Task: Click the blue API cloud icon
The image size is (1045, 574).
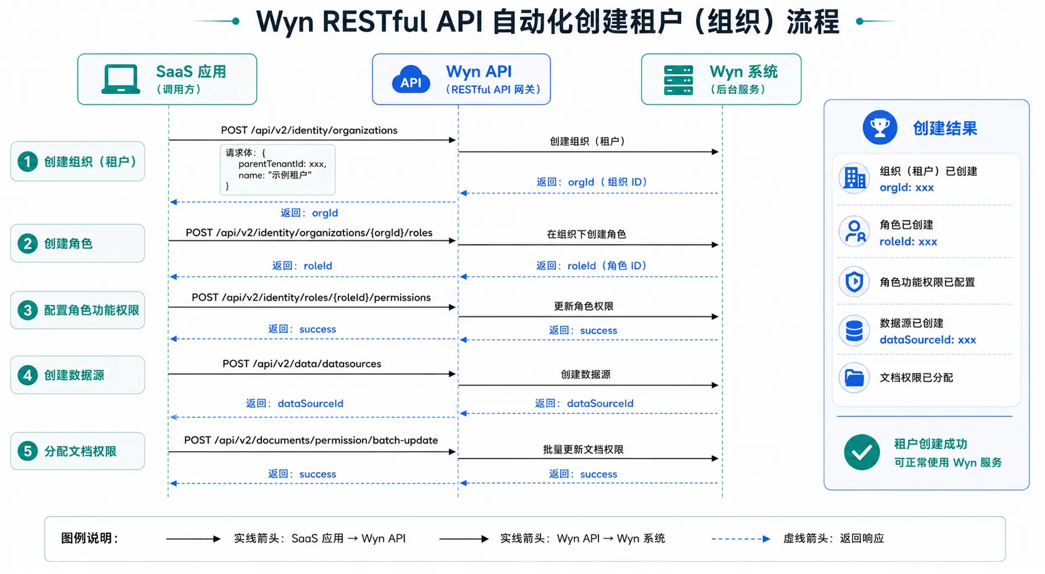Action: click(x=411, y=80)
